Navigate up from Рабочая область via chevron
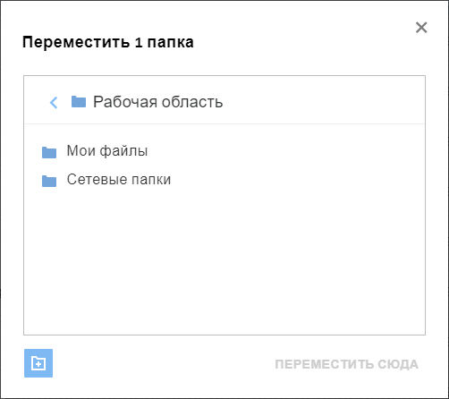This screenshot has width=449, height=399. 54,103
